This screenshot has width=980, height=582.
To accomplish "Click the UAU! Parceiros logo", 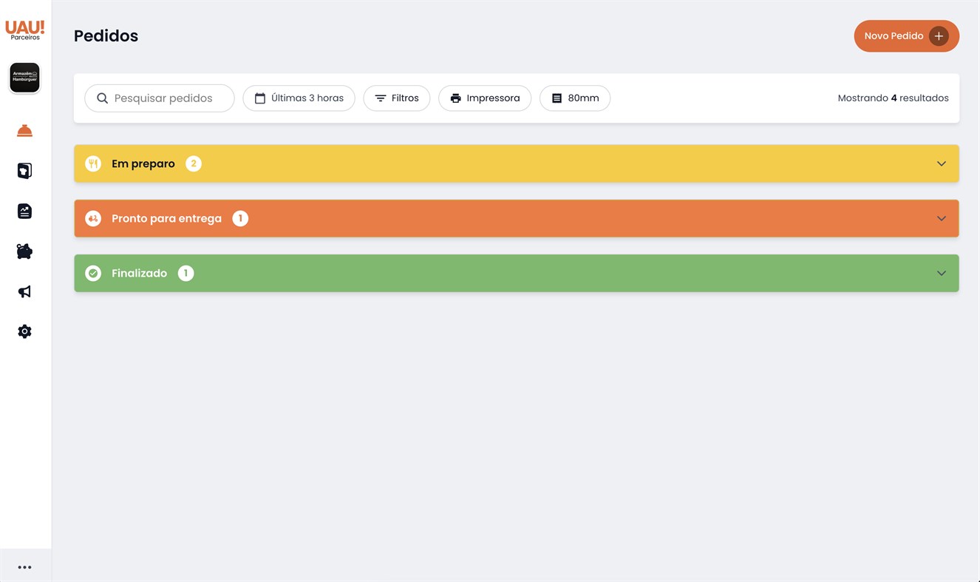I will pyautogui.click(x=24, y=30).
